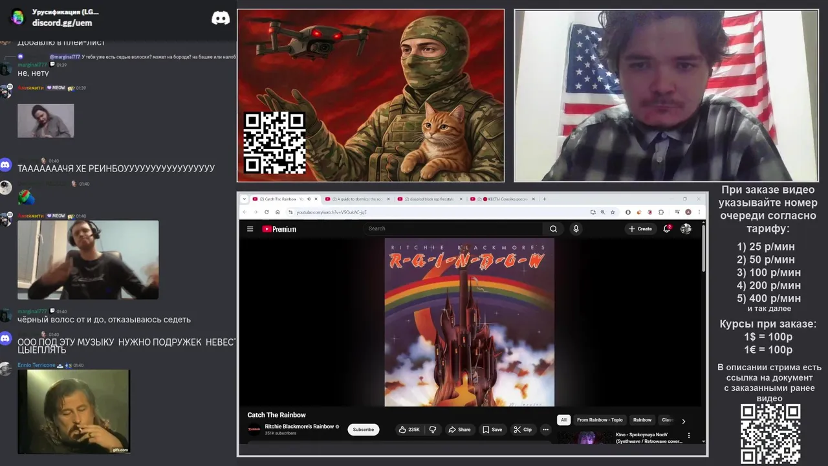828x466 pixels.
Task: Click the YouTube Premium logo
Action: [279, 228]
